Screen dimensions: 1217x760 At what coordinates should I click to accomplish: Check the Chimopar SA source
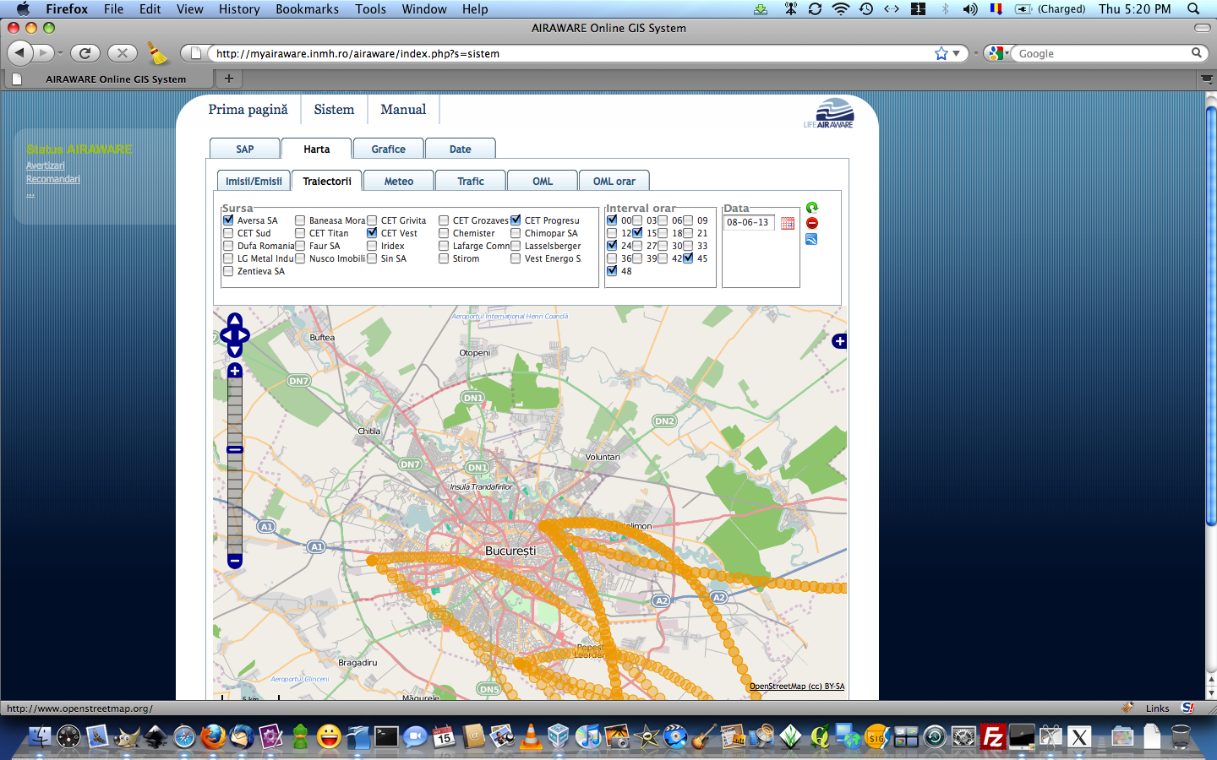coord(516,233)
